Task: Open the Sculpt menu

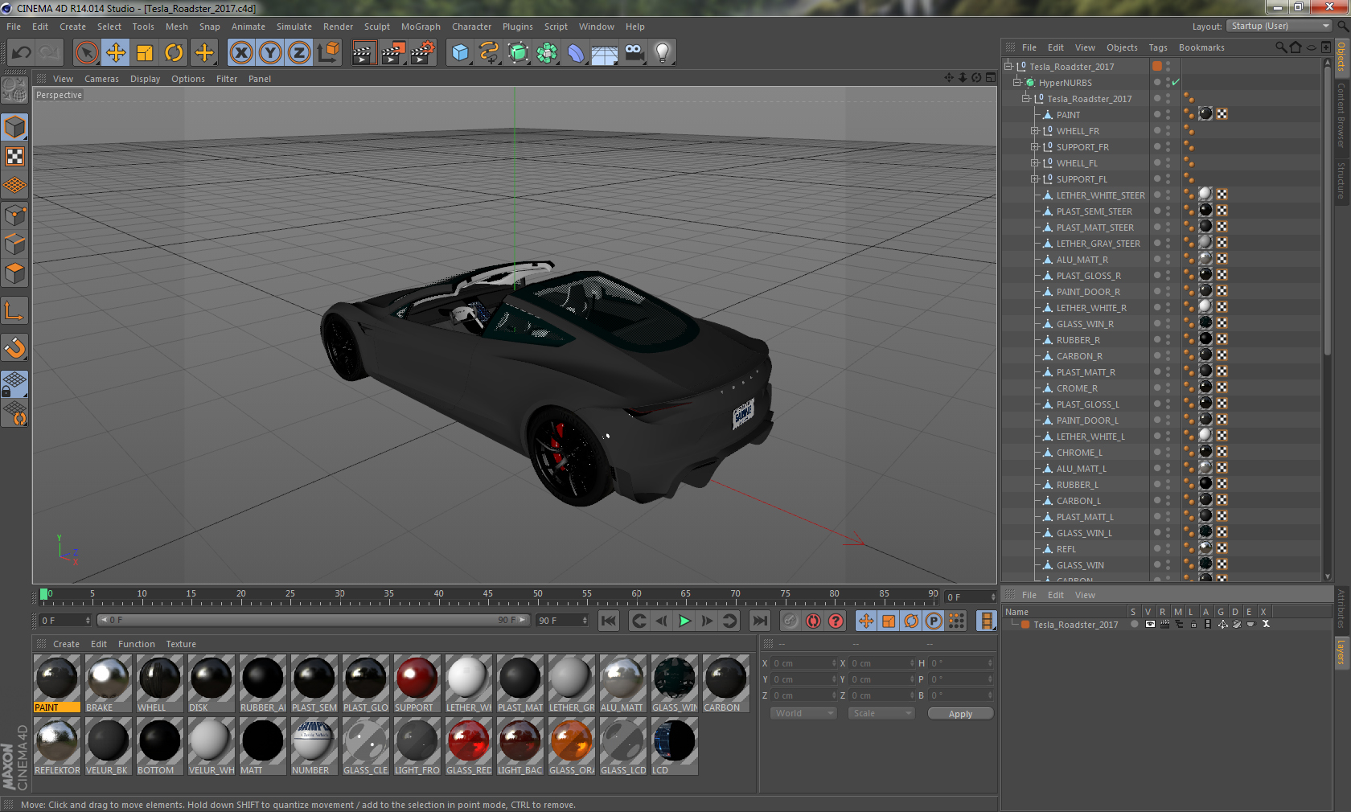Action: pos(376,27)
